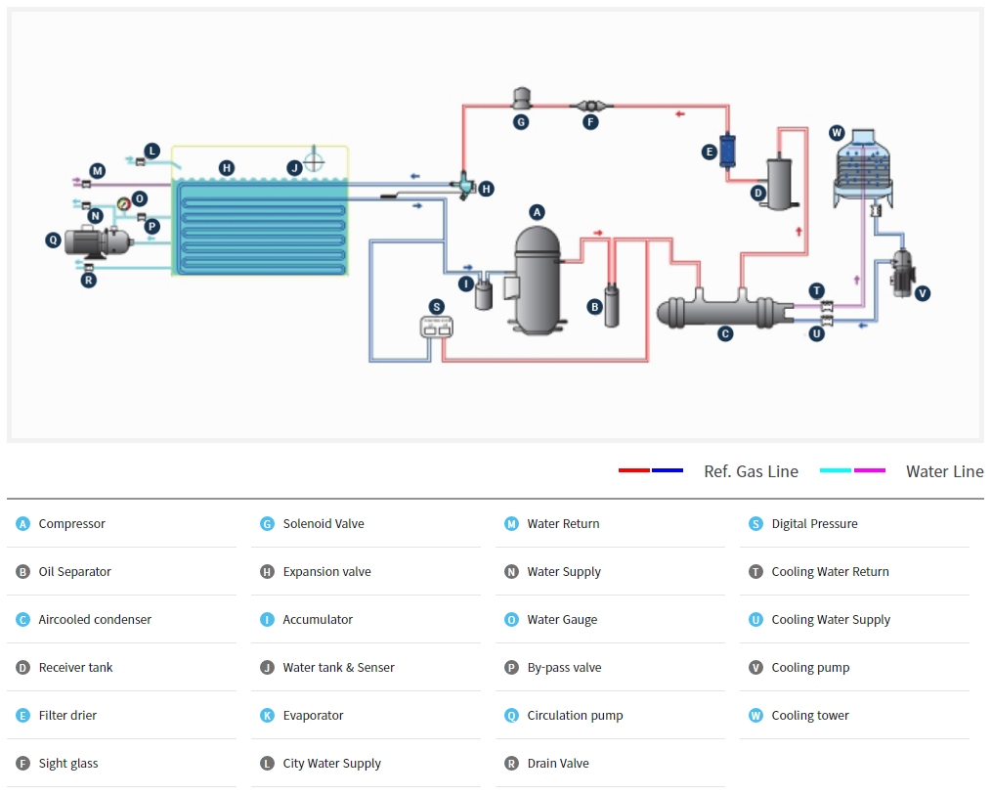Click the A marker badge above compressor
992x795 pixels.
click(x=536, y=211)
